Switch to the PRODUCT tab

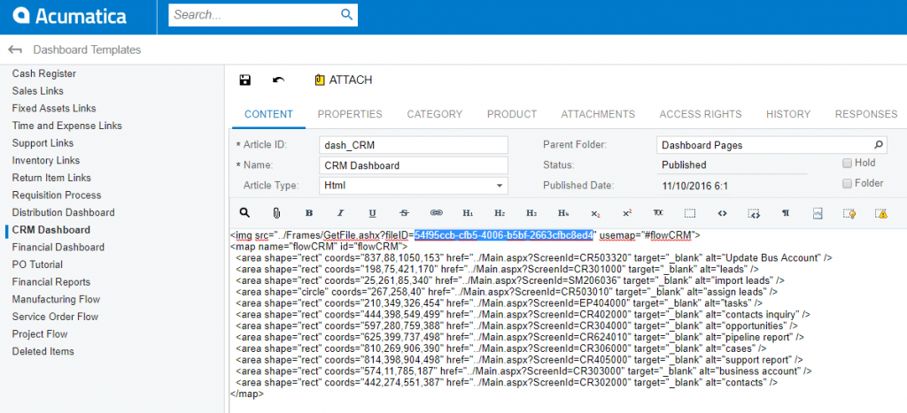[512, 114]
